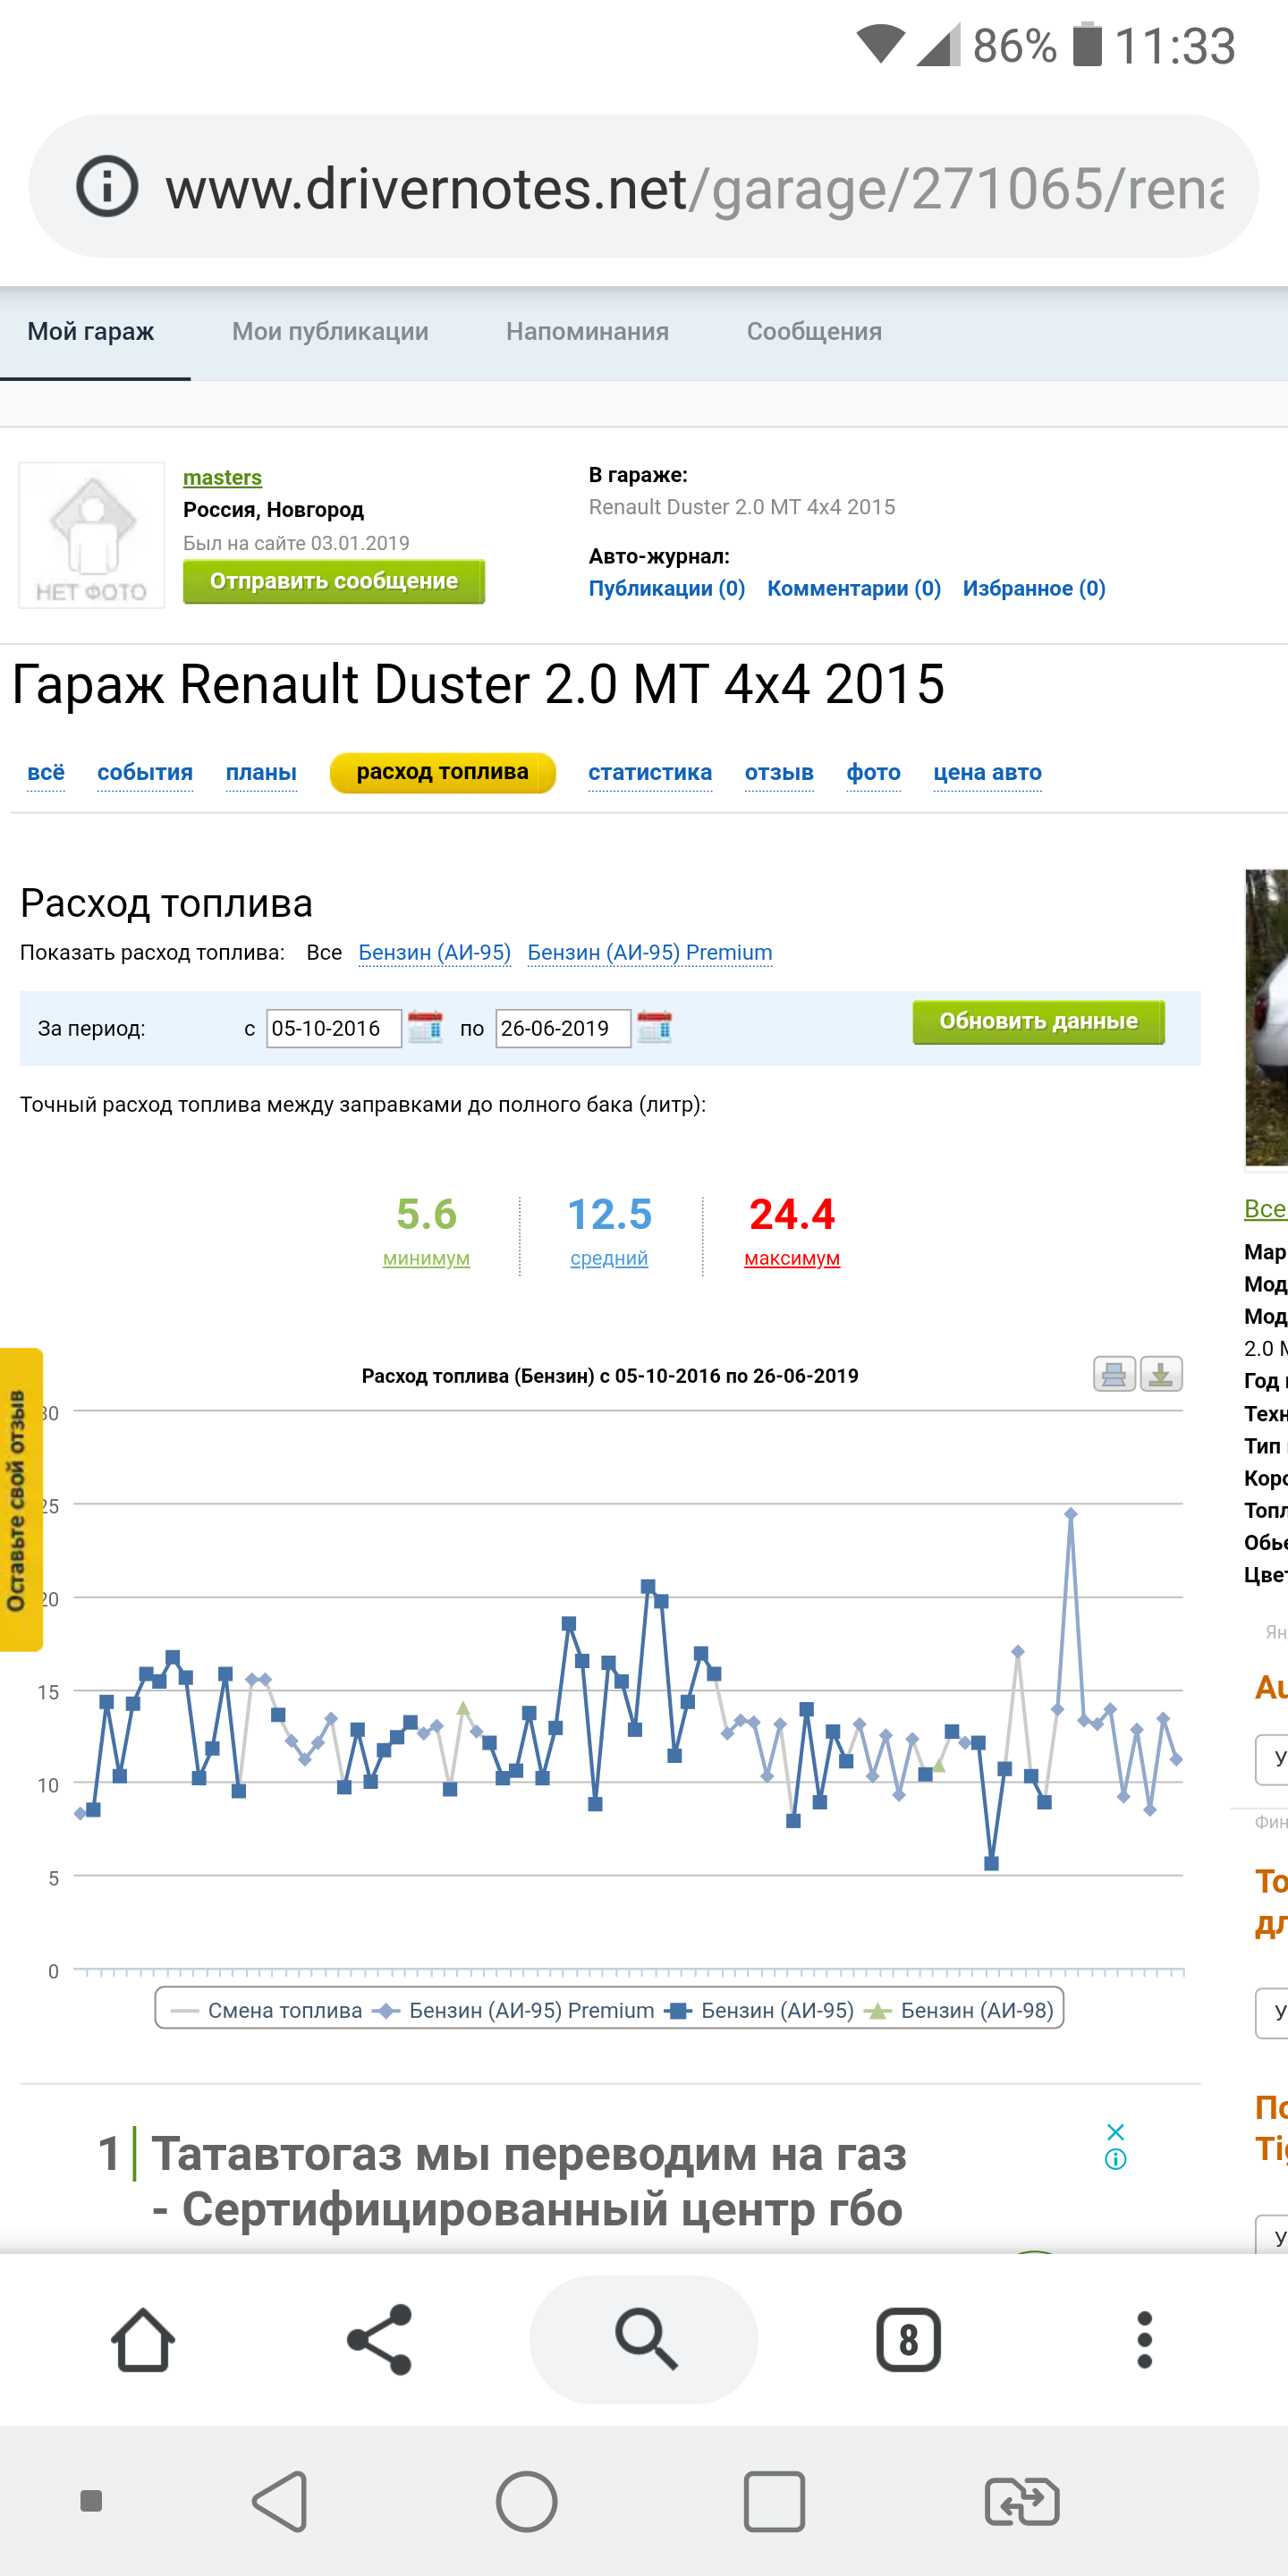Image resolution: width=1288 pixels, height=2576 pixels.
Task: Select the Все fuel filter
Action: (x=324, y=952)
